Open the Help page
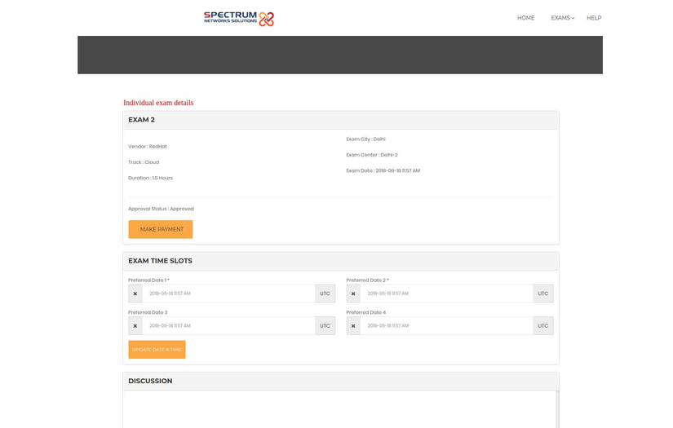Screen dimensions: 673x428 click(594, 18)
